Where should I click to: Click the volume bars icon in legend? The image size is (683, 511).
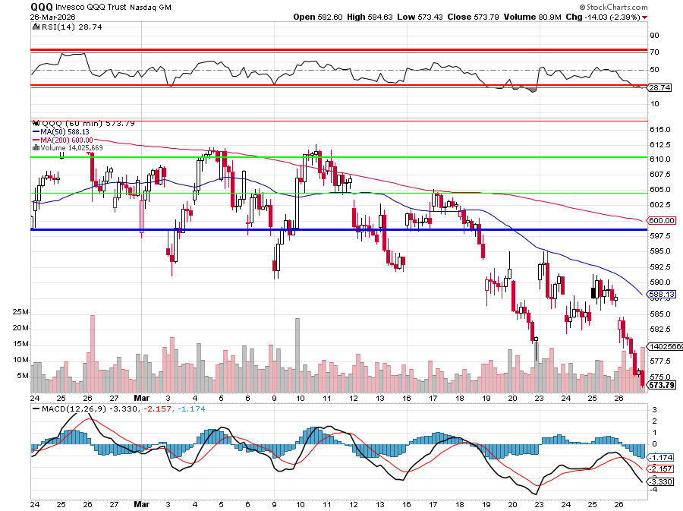[x=36, y=148]
